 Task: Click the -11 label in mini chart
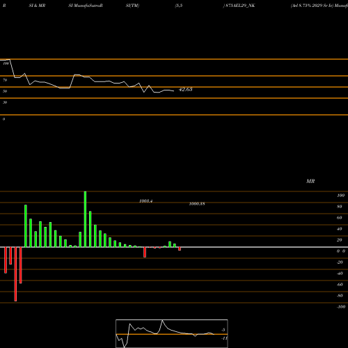[x=224, y=338]
